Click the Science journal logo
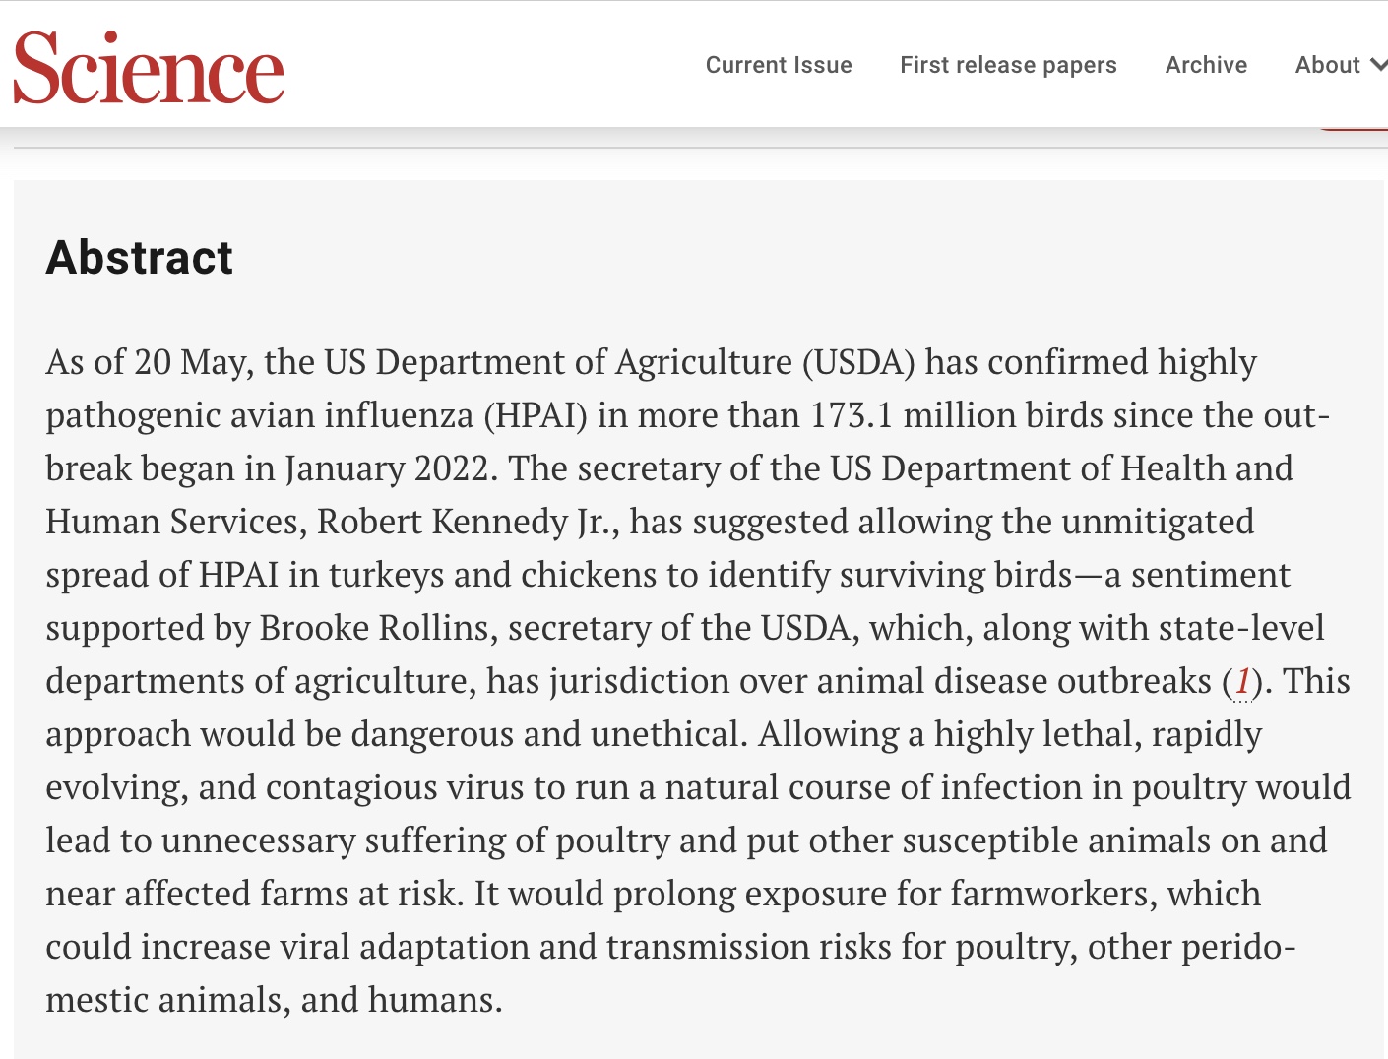This screenshot has width=1388, height=1059. (x=149, y=67)
